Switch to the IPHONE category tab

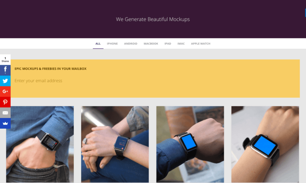coord(112,44)
